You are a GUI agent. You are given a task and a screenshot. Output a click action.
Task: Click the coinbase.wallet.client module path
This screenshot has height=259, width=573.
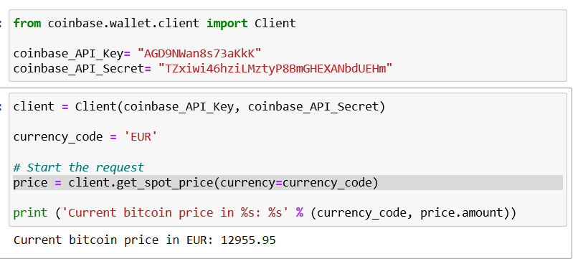pyautogui.click(x=123, y=24)
